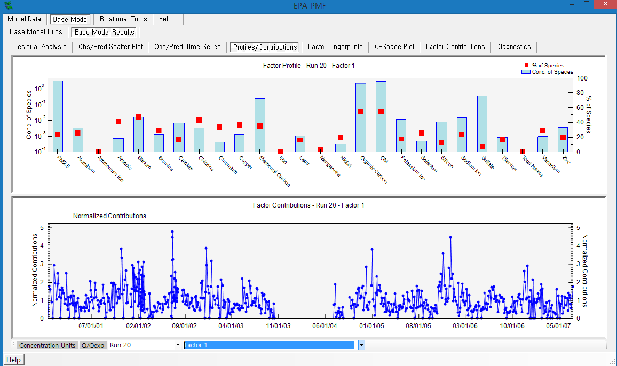Open Obs/Pred Time Series tab
The image size is (617, 366).
(x=187, y=46)
